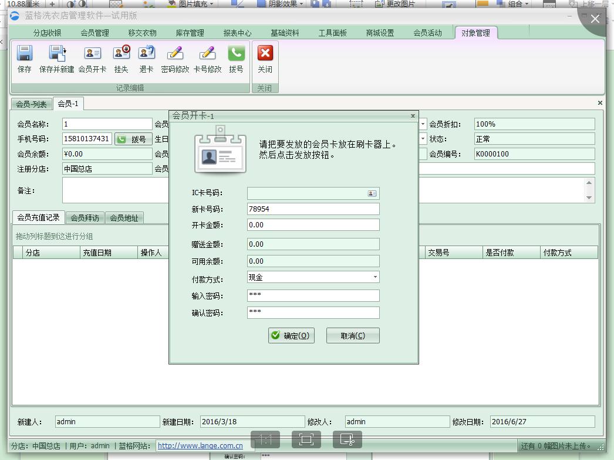614x460 pixels.
Task: Click the 分店 column header
Action: [x=51, y=253]
